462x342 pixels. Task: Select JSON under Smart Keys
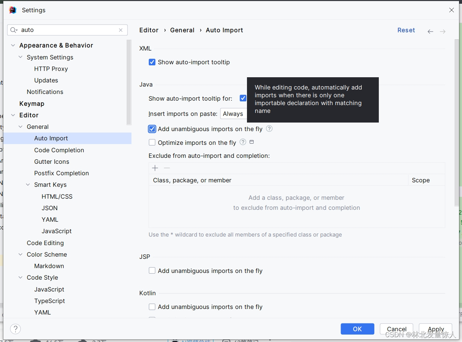pos(49,208)
